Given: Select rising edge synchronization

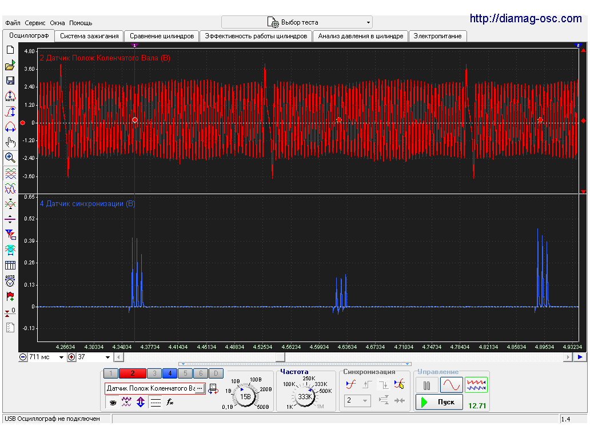Looking at the screenshot, I should click(367, 384).
